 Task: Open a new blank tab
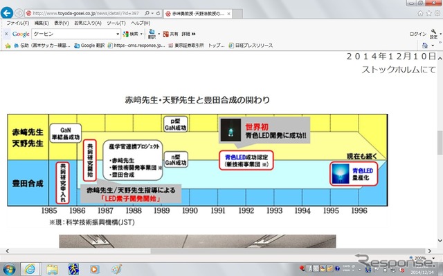click(237, 14)
